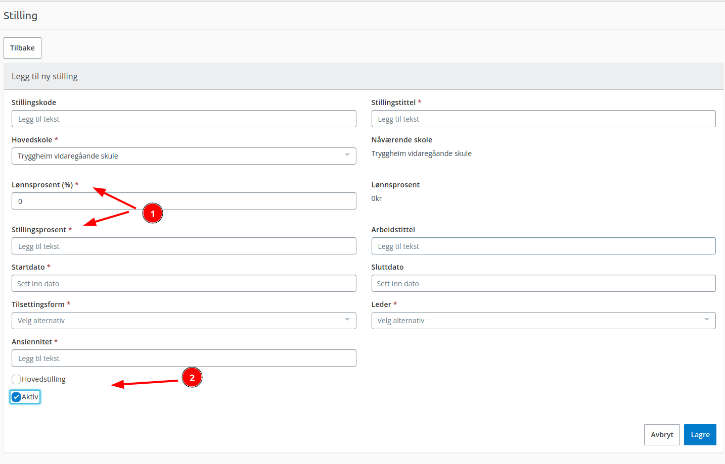Click the 'Ansiennitet' label
Image resolution: width=725 pixels, height=464 pixels.
(x=32, y=342)
